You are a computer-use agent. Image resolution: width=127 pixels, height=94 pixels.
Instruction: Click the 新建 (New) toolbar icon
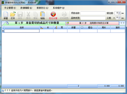tap(6, 15)
